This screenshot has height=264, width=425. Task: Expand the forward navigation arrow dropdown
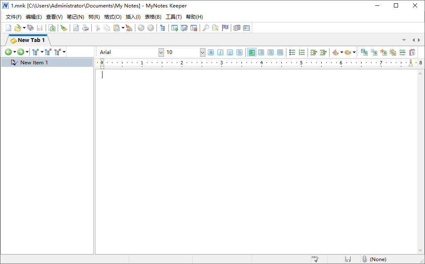click(x=27, y=52)
